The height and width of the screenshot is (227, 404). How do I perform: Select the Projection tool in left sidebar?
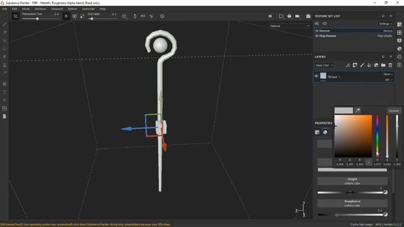pos(4,40)
